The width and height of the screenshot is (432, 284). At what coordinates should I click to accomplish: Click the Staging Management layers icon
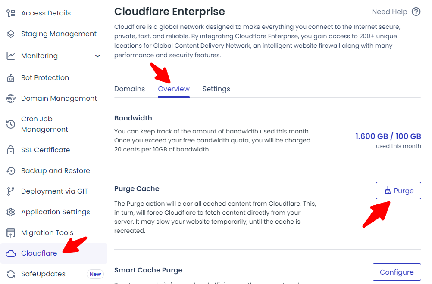pos(11,34)
